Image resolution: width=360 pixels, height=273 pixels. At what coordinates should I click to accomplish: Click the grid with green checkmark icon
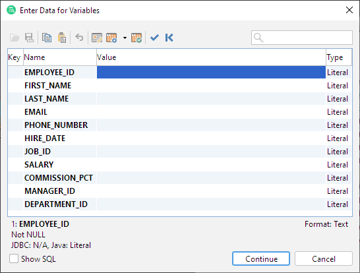(136, 38)
